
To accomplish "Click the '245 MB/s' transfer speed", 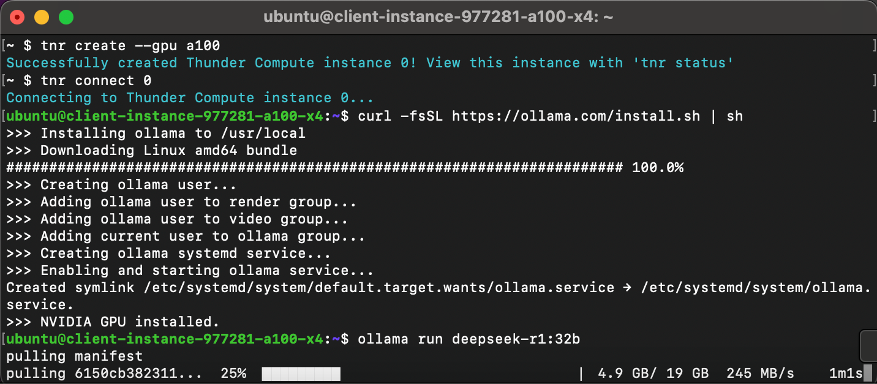I will click(x=760, y=373).
